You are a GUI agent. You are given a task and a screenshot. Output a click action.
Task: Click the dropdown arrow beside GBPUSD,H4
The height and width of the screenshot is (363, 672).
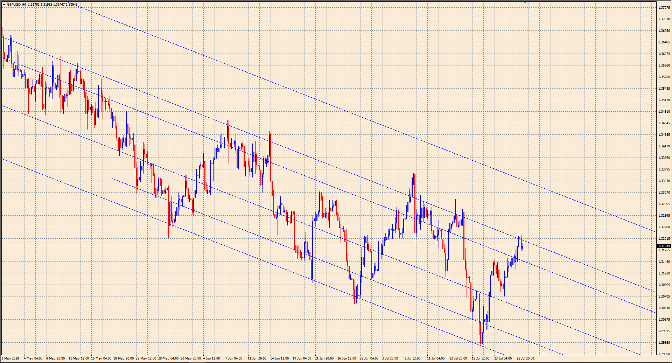pyautogui.click(x=4, y=5)
